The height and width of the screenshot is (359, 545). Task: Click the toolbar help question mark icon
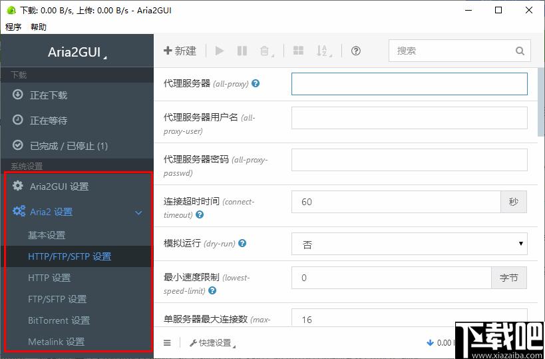[355, 51]
